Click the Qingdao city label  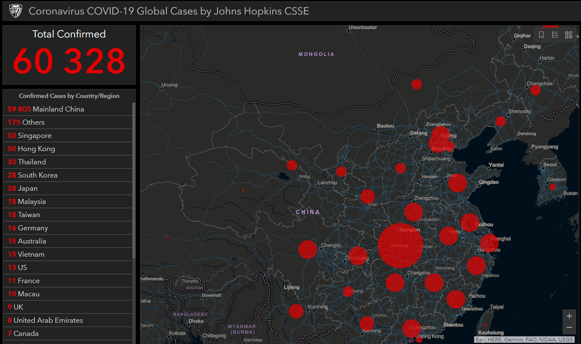click(488, 182)
